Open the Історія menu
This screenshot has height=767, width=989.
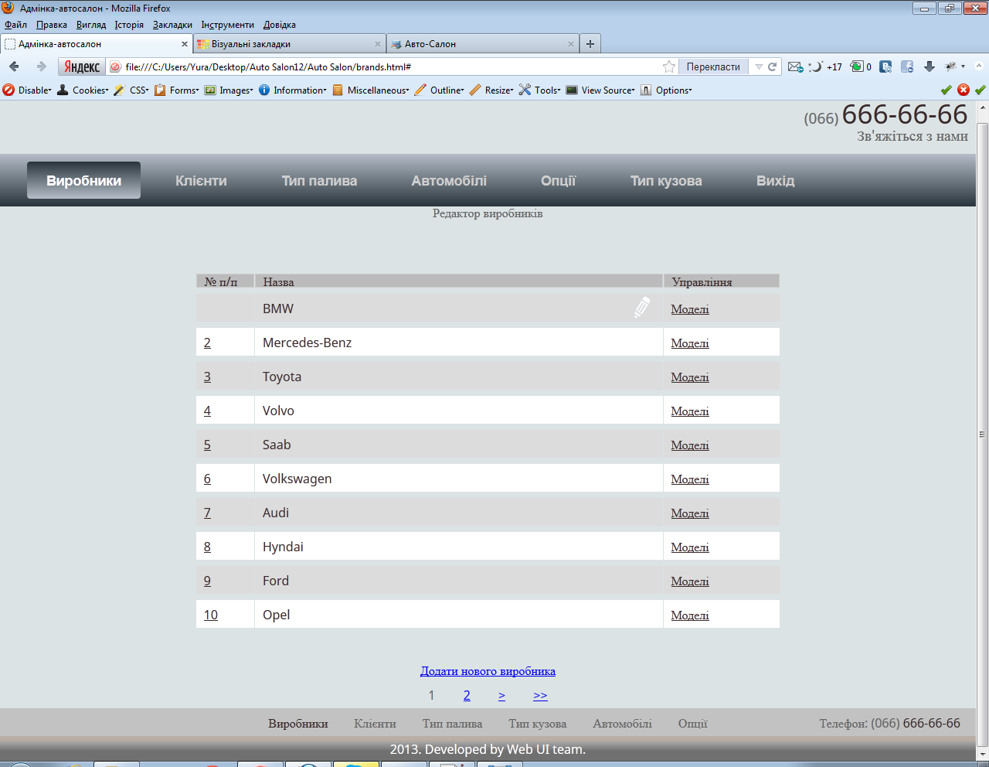point(129,25)
